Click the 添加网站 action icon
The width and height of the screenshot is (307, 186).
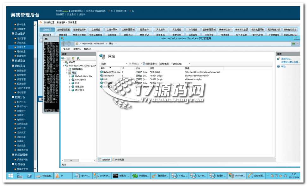click(x=278, y=59)
